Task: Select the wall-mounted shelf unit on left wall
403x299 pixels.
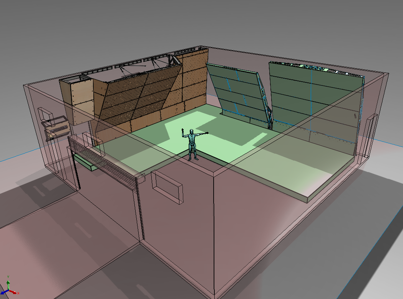Action: coord(56,129)
